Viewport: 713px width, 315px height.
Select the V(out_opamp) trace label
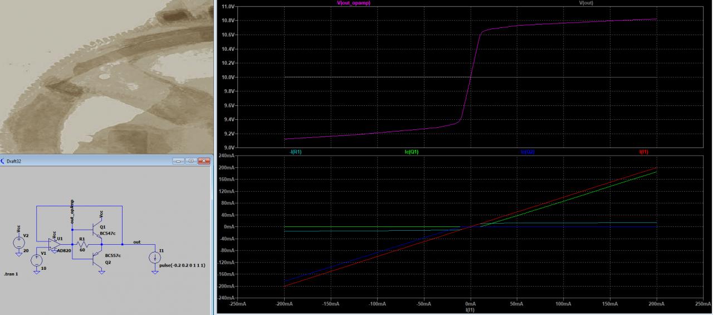[x=354, y=3]
